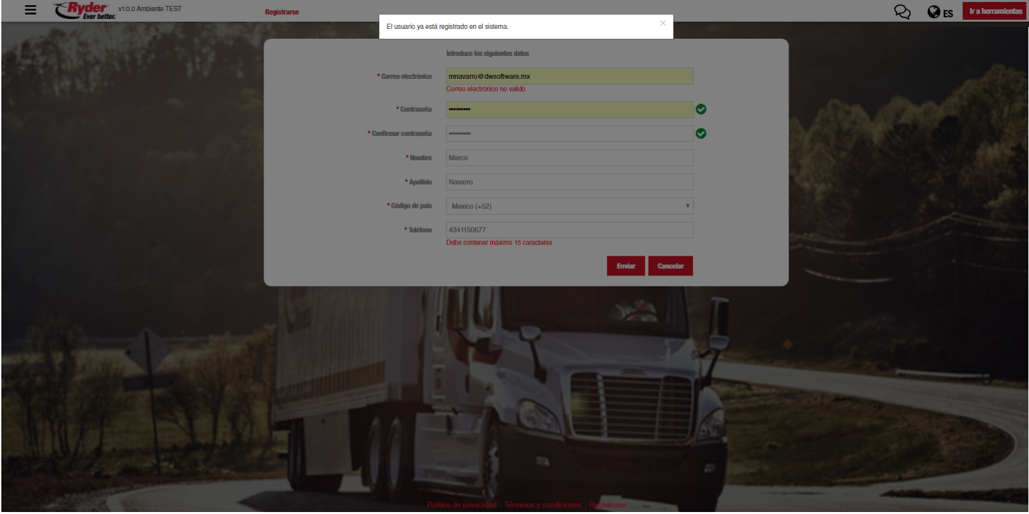Image resolution: width=1029 pixels, height=514 pixels.
Task: Open the chat bubbles icon
Action: (x=903, y=12)
